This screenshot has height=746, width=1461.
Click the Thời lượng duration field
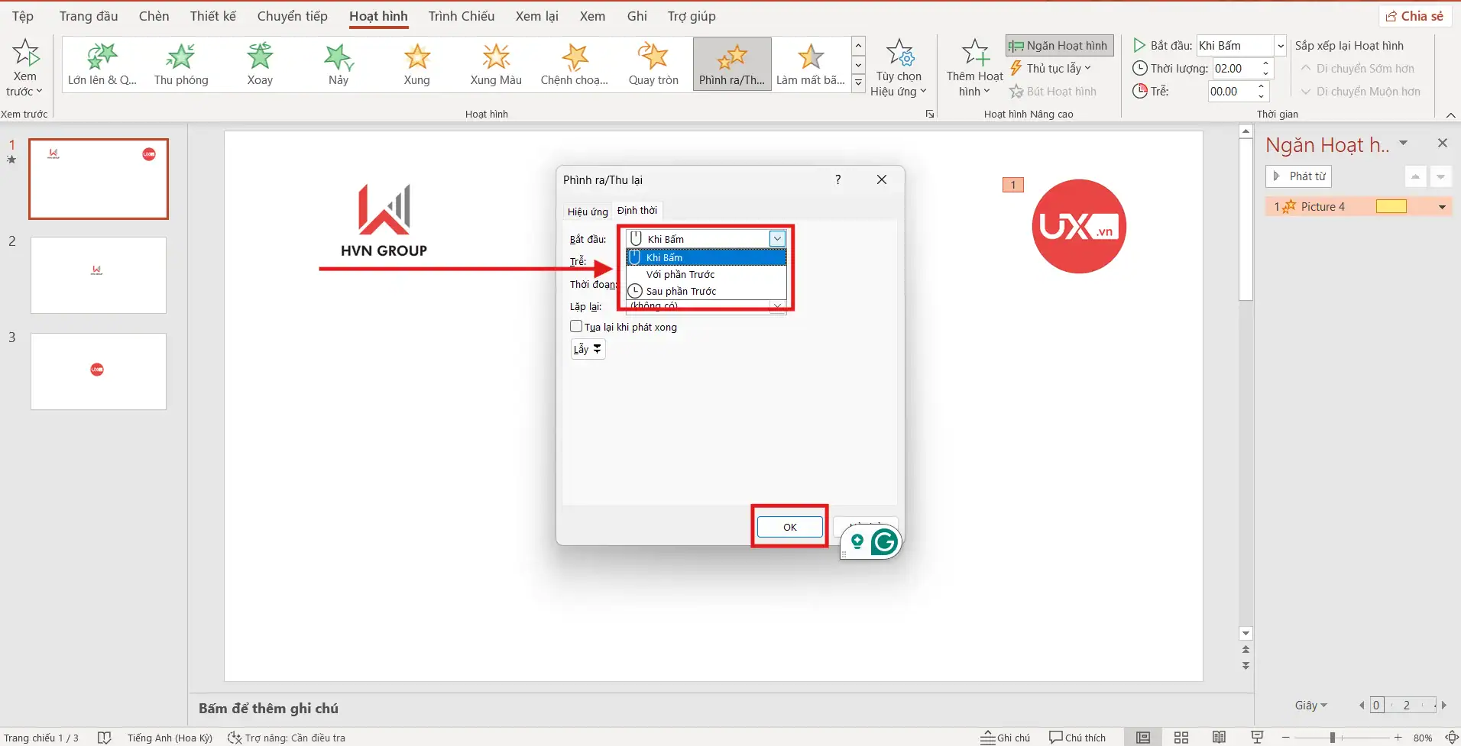coord(1236,69)
